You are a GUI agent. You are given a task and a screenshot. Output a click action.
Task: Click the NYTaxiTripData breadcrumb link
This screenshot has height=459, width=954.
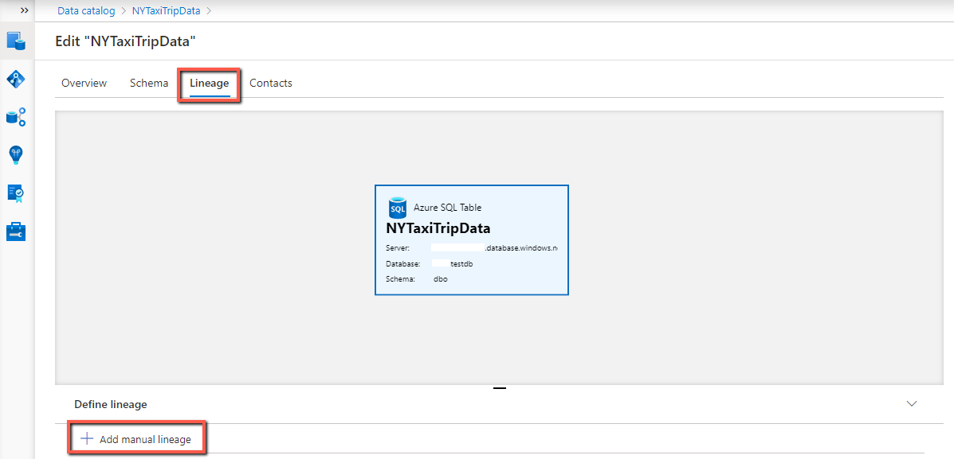click(166, 10)
